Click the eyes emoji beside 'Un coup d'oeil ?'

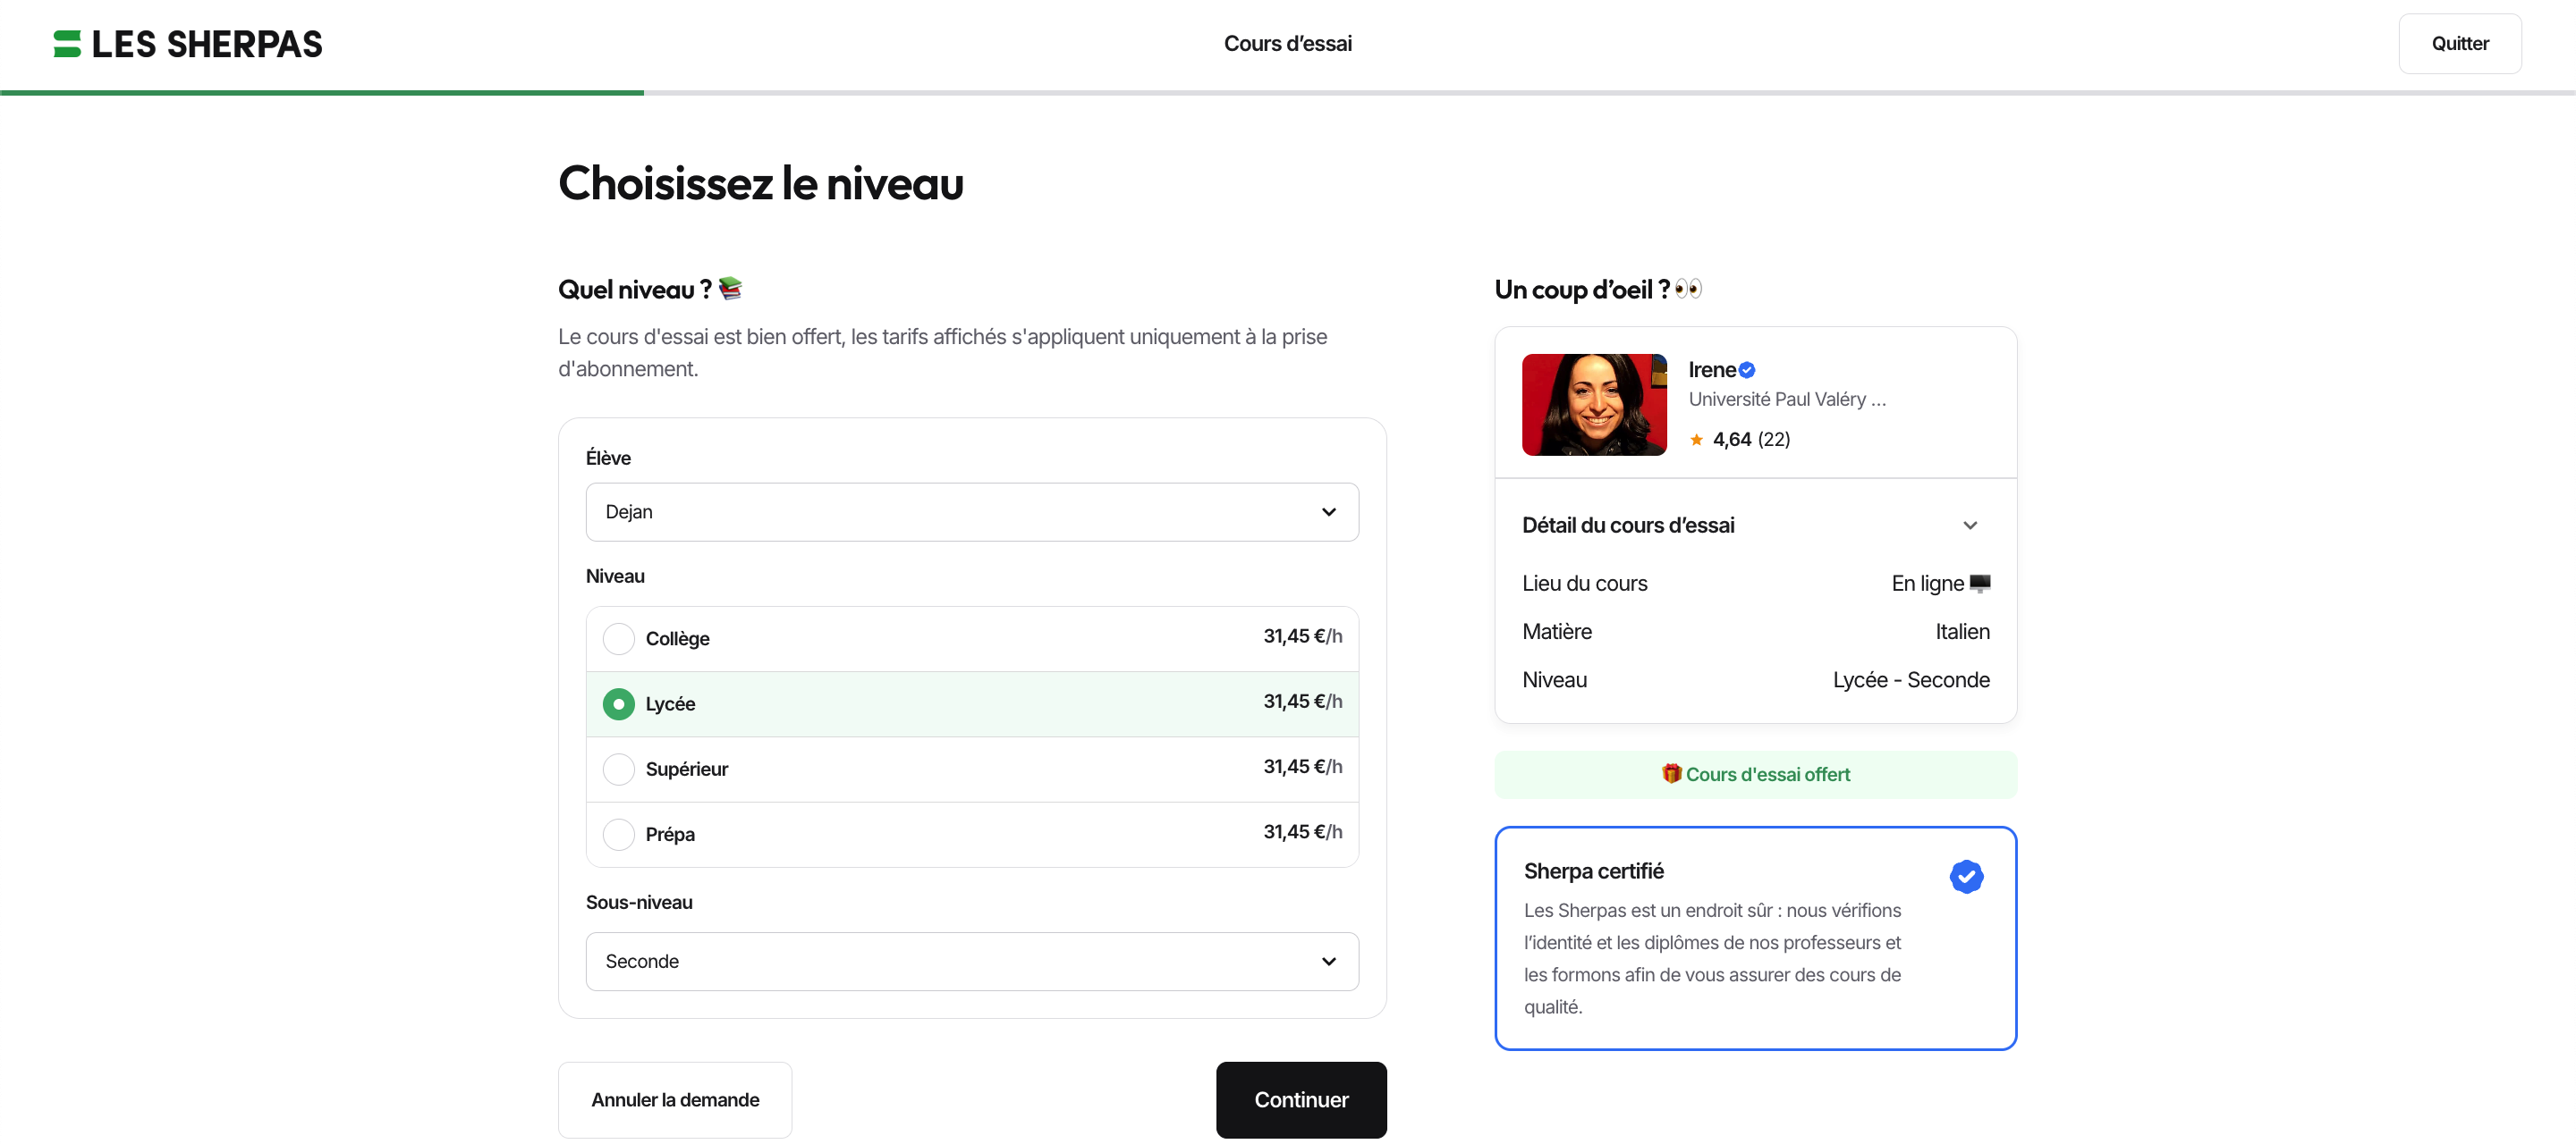pos(1690,289)
